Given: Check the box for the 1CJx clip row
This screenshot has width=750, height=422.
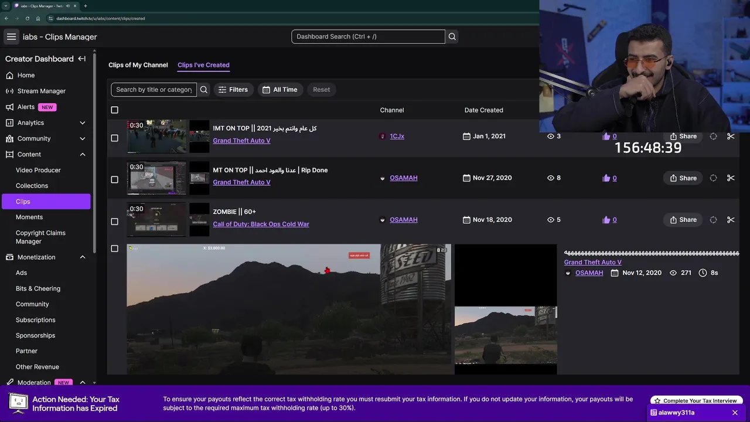Looking at the screenshot, I should [x=114, y=138].
